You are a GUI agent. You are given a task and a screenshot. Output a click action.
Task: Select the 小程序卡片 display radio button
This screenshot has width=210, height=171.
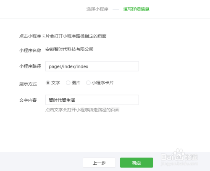click(x=88, y=83)
